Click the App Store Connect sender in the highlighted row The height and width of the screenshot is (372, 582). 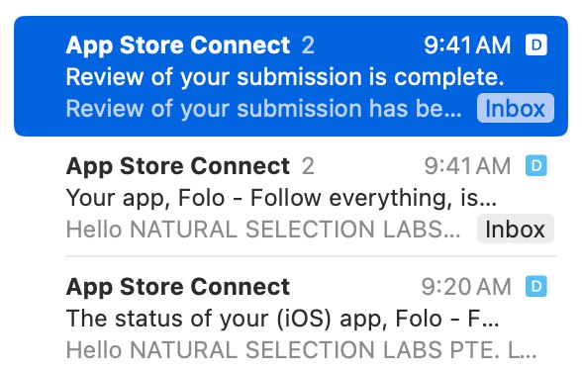(x=178, y=46)
